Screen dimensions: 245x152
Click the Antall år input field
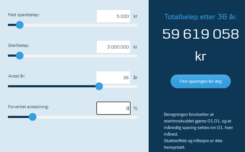[113, 78]
